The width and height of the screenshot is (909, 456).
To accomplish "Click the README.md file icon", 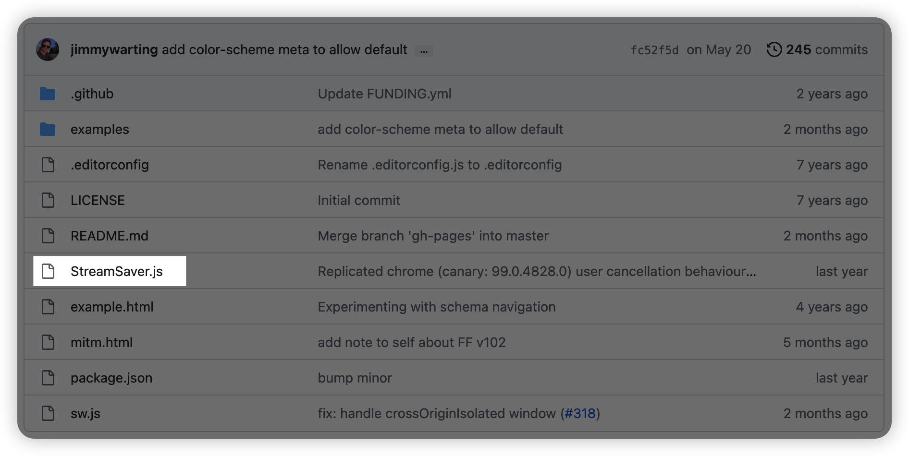I will 48,236.
